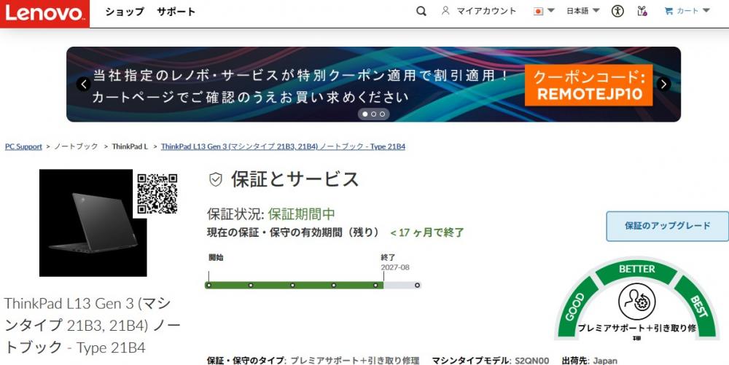The height and width of the screenshot is (365, 729).
Task: Click プレミアサポート+引き取り修理 warranty type value
Action: [355, 361]
